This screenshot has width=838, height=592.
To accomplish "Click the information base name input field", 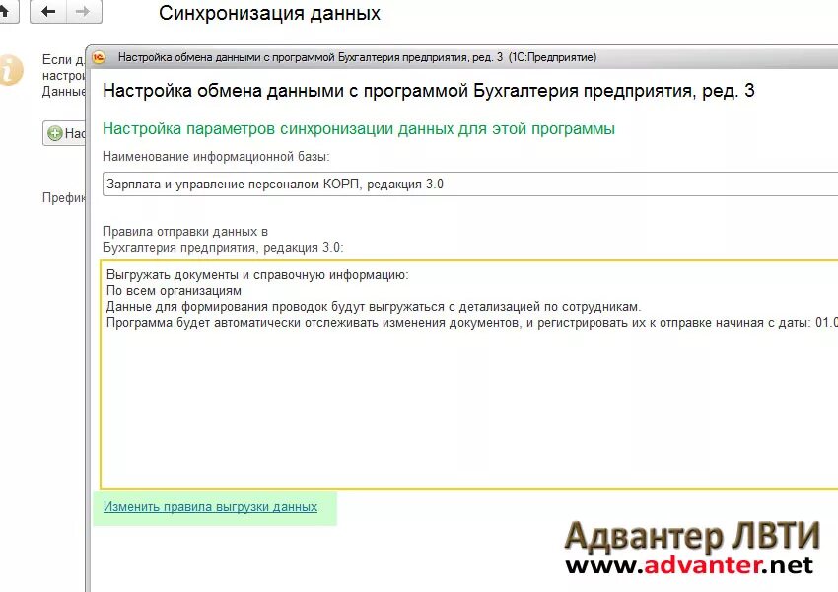I will [x=470, y=184].
